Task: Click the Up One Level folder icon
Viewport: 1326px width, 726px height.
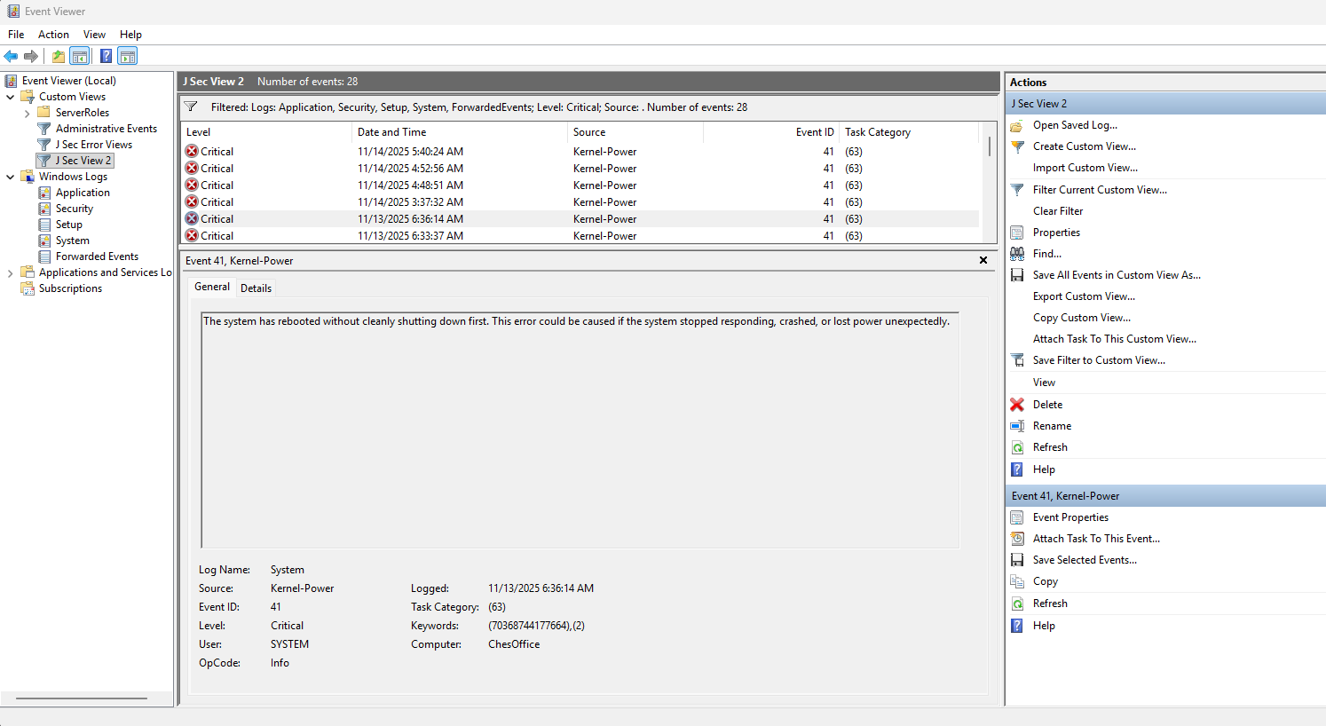Action: 59,56
